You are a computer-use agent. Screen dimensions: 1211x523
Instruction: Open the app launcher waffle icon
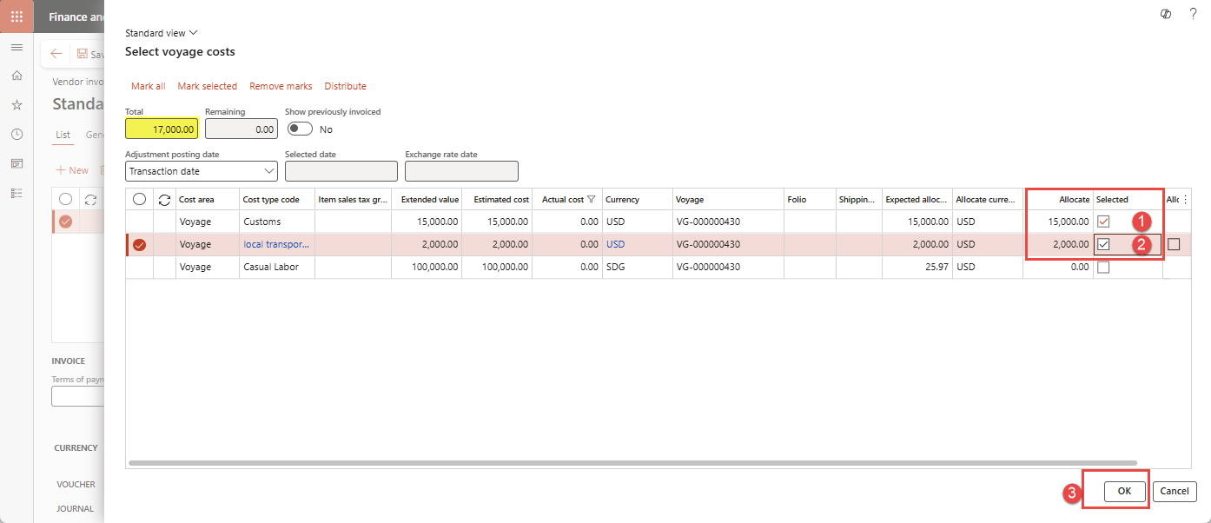pos(17,17)
